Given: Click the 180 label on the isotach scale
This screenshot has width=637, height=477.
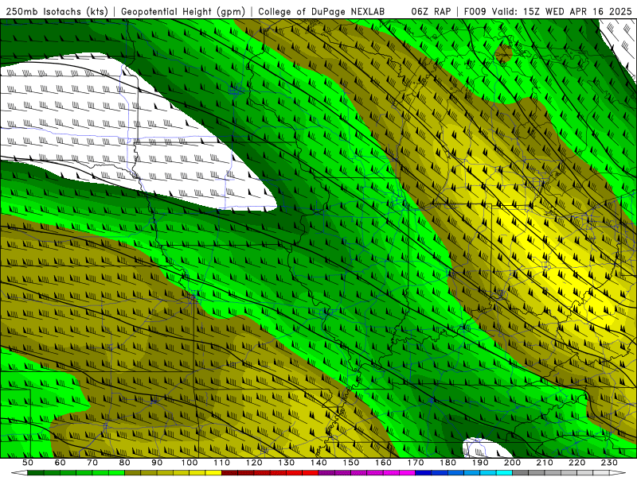Looking at the screenshot, I should (x=447, y=463).
